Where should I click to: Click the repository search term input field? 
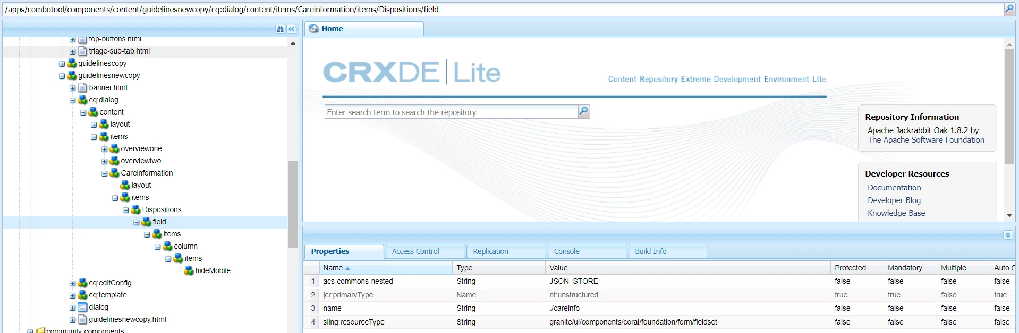(451, 112)
